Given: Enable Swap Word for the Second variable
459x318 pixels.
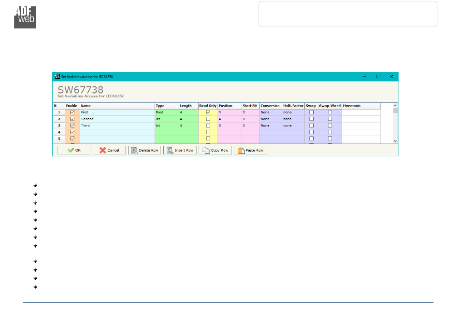Looking at the screenshot, I should [330, 119].
